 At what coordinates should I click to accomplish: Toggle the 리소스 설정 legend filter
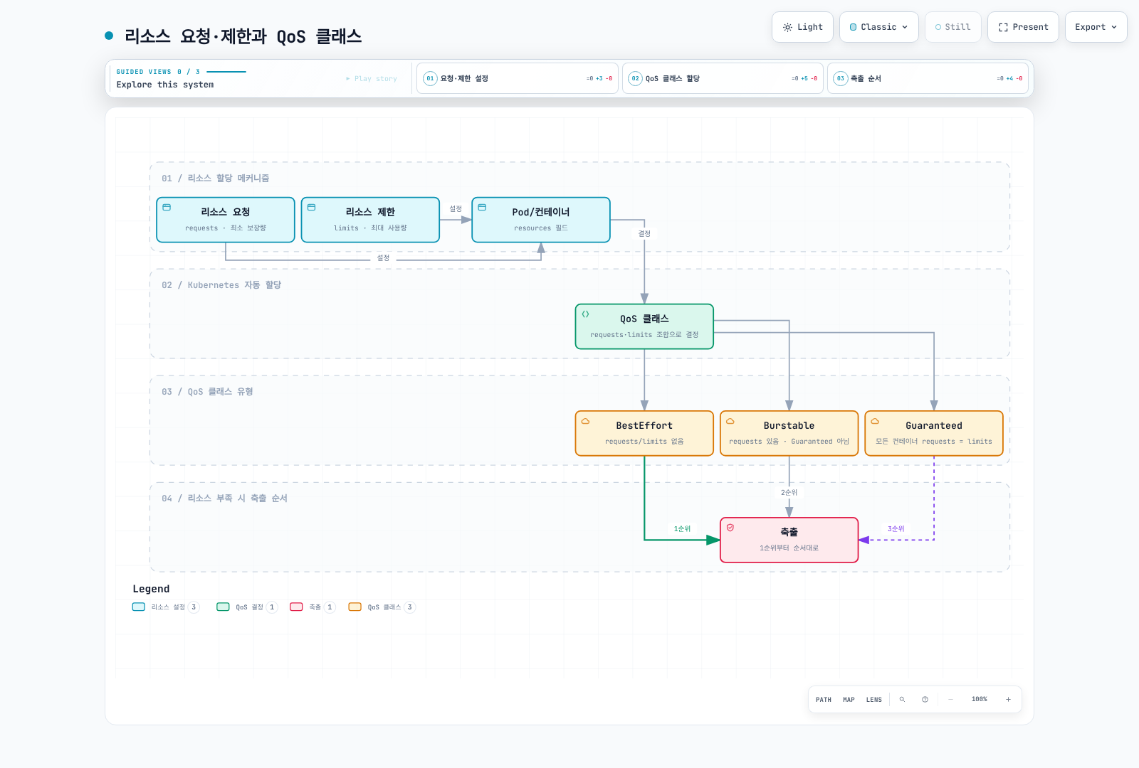[x=166, y=607]
